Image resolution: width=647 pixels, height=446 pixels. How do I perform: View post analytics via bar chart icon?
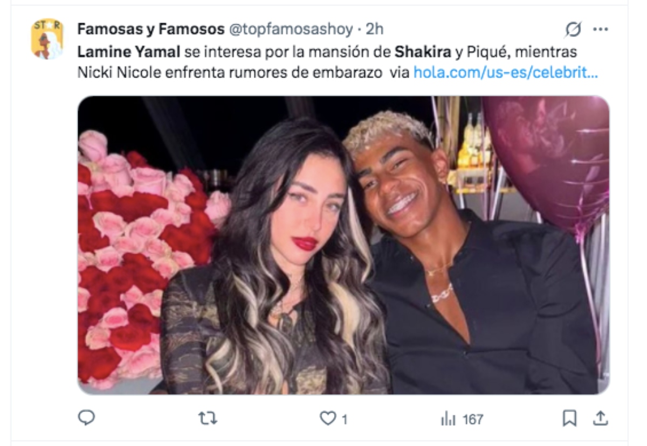point(449,419)
